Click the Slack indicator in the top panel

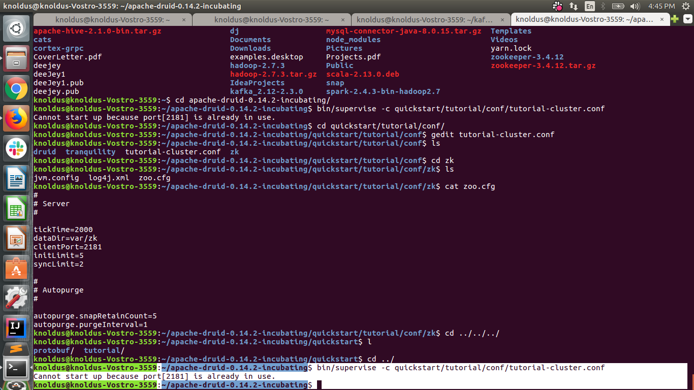(558, 6)
